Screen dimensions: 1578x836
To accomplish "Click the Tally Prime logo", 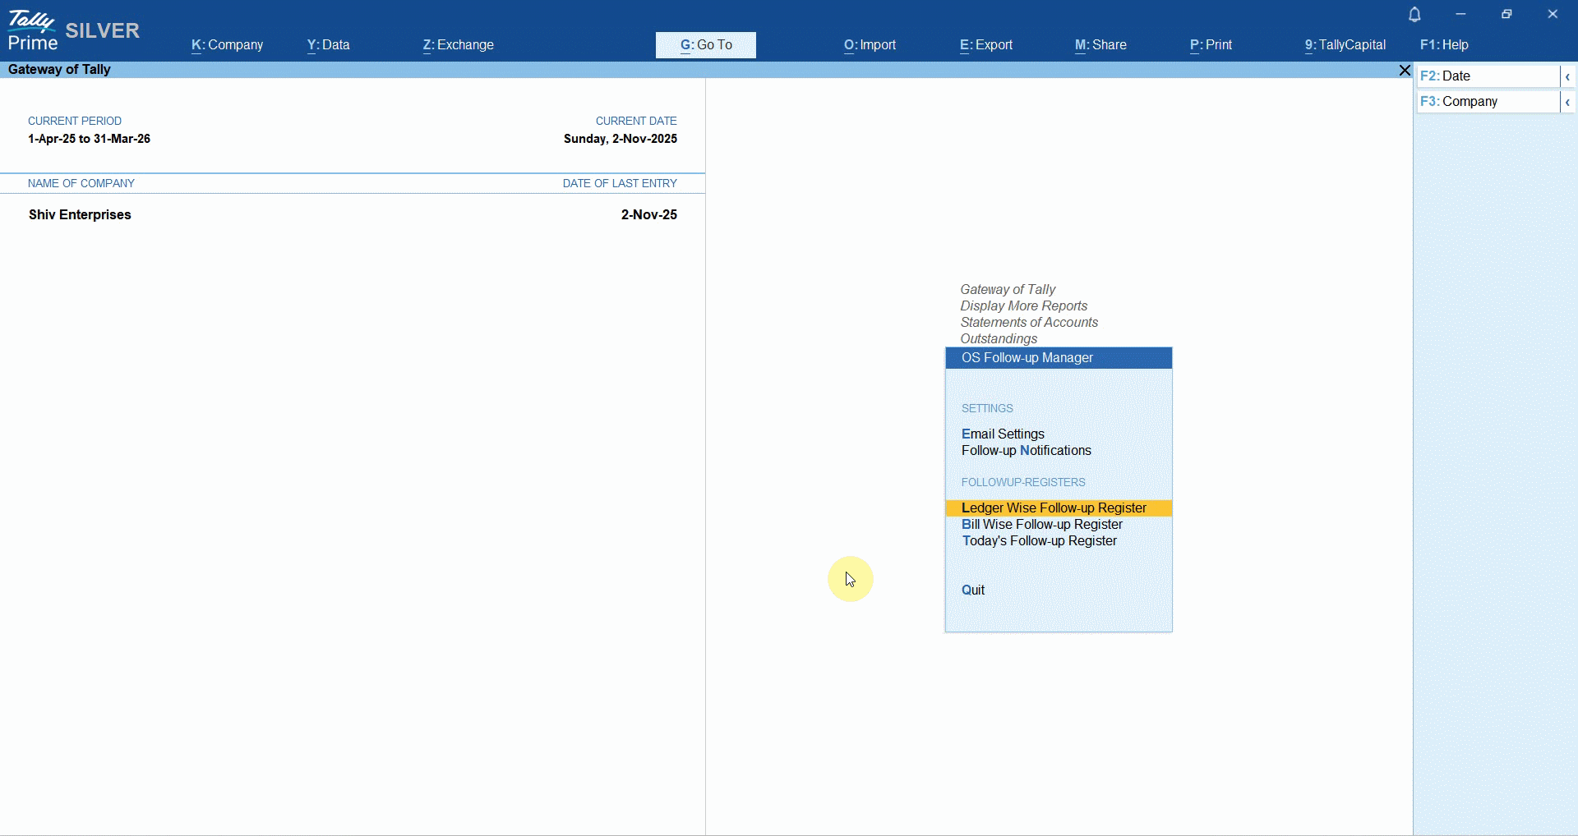I will tap(33, 31).
